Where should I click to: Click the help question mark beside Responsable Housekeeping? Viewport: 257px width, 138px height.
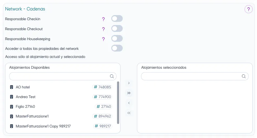[103, 39]
